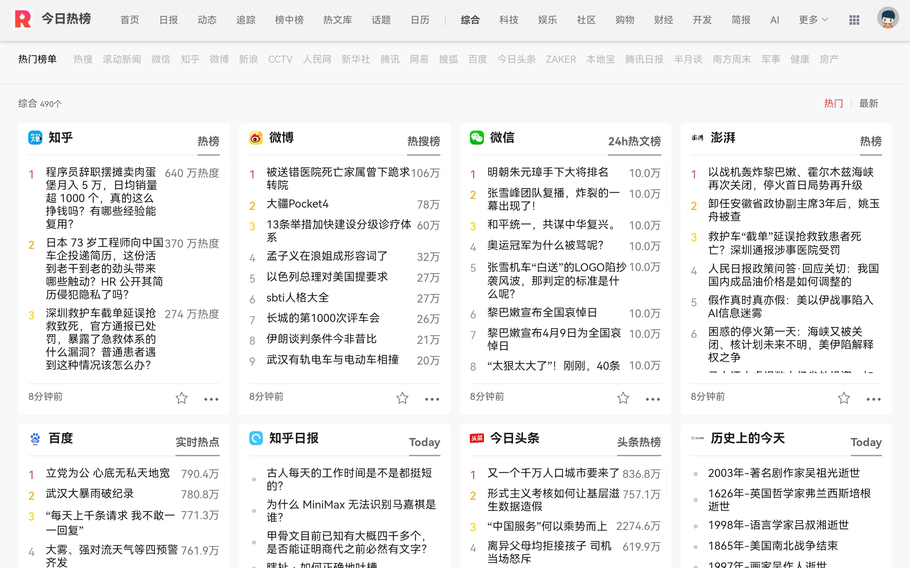
Task: Filter by 热搜 in 热门榜单
Action: coord(83,59)
